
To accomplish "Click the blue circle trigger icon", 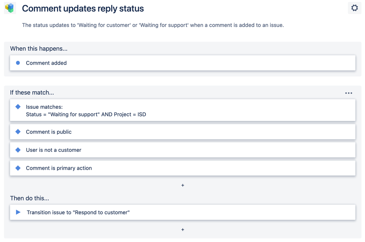I will tap(18, 63).
